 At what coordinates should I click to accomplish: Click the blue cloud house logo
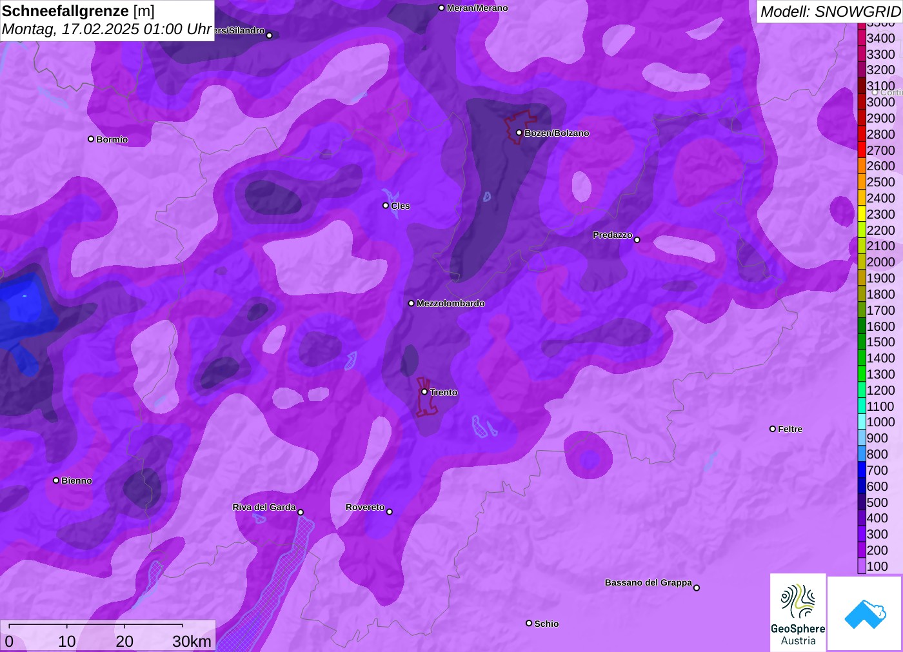point(865,613)
